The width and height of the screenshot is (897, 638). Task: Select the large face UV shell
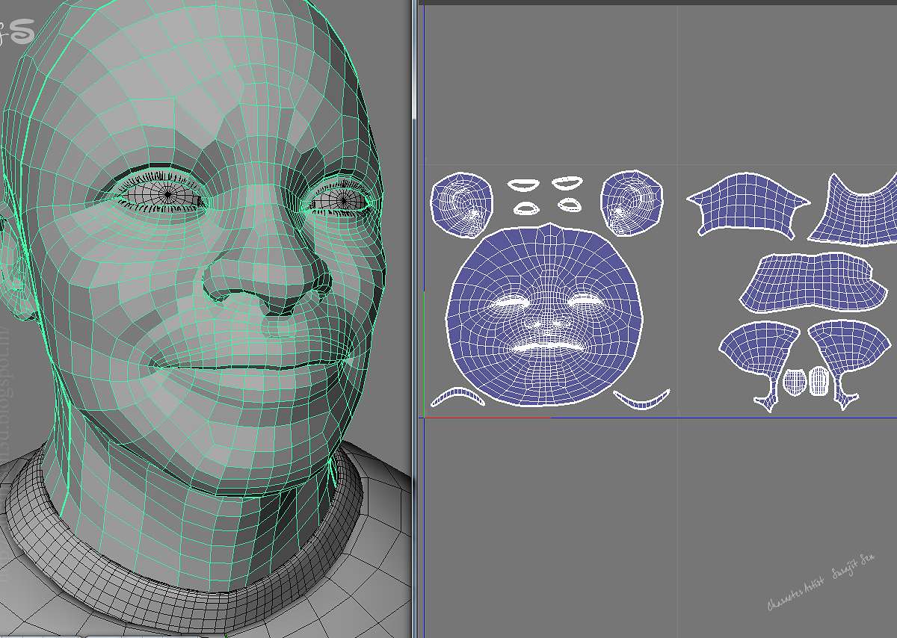(x=545, y=315)
